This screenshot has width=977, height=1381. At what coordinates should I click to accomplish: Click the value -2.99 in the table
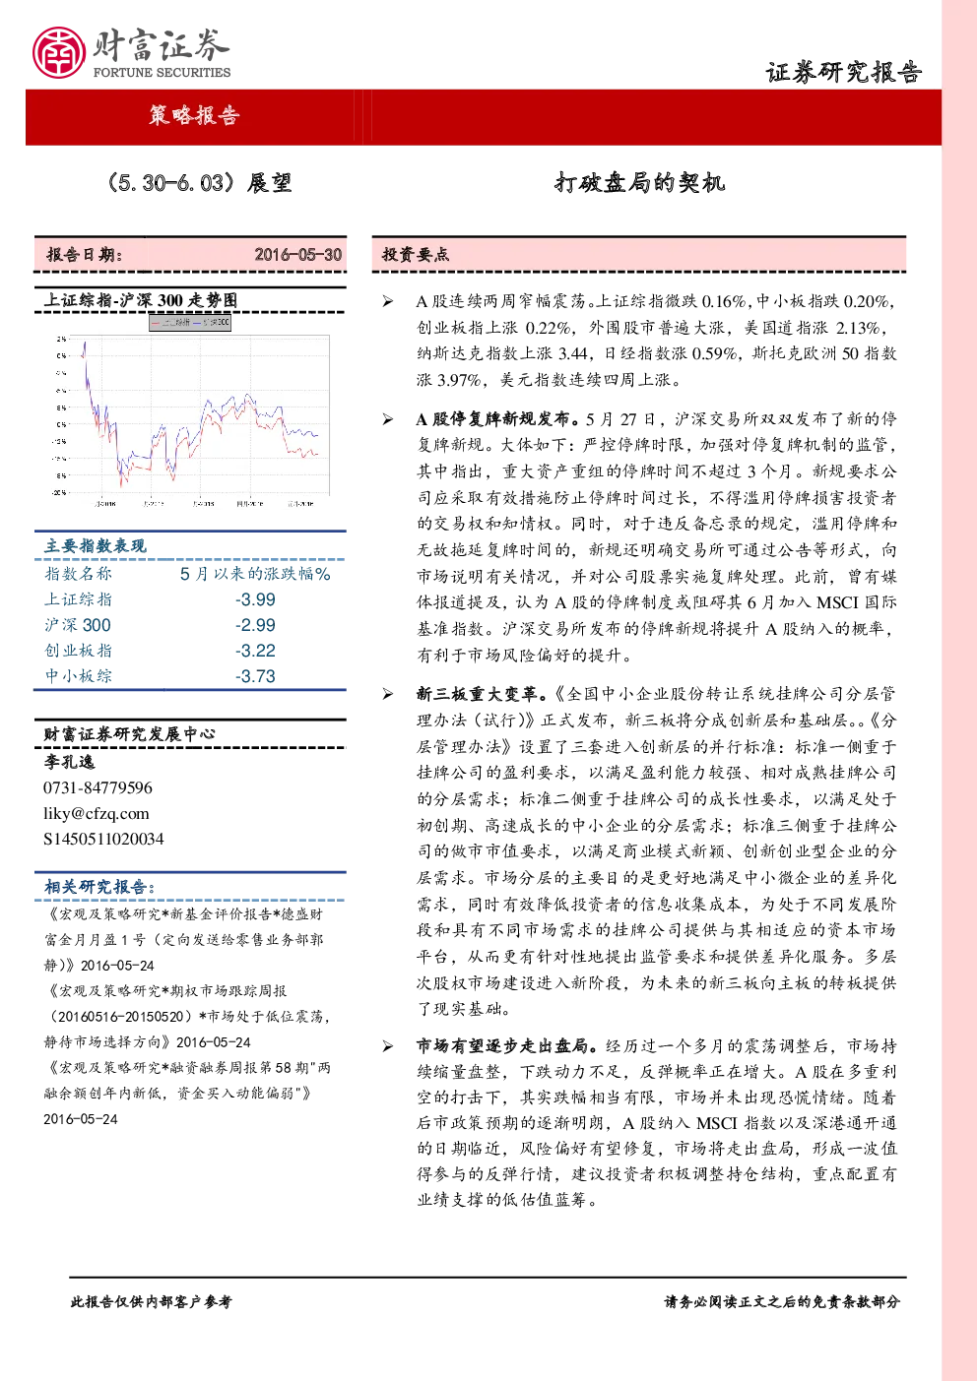255,625
